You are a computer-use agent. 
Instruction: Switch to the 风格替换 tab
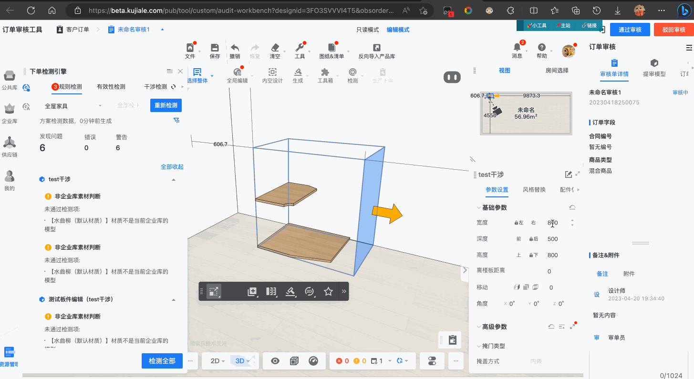click(534, 190)
